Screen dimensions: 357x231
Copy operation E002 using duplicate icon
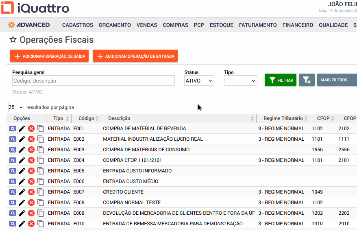41,139
